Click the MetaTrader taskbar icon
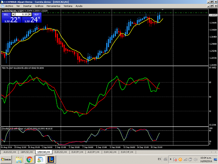The image size is (218, 164). (40, 160)
